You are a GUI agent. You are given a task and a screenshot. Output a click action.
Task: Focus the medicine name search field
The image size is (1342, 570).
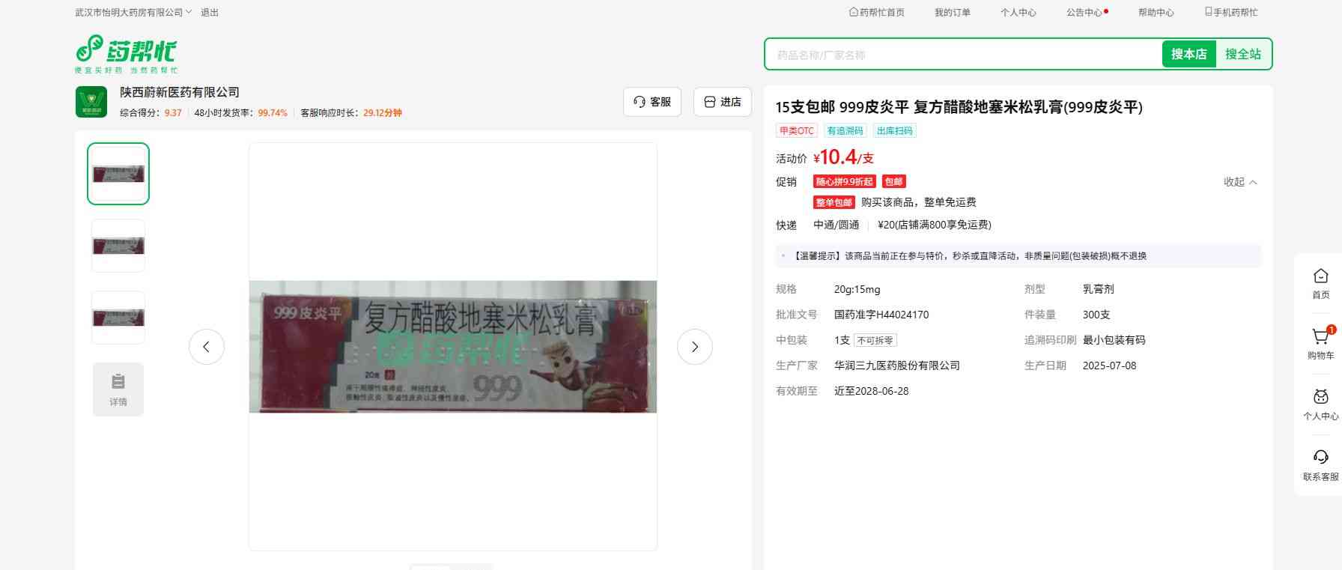click(962, 55)
